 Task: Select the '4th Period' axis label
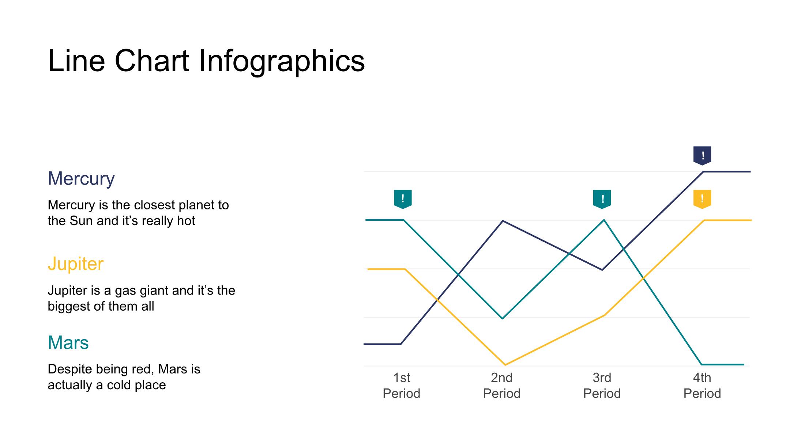pyautogui.click(x=702, y=386)
